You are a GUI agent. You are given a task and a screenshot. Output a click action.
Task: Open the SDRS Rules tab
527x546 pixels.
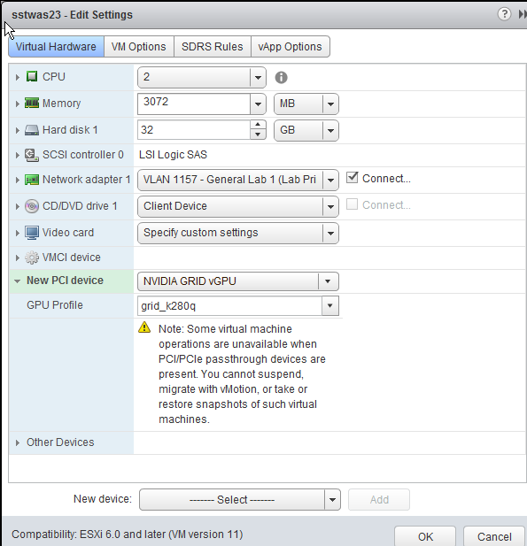(x=213, y=47)
